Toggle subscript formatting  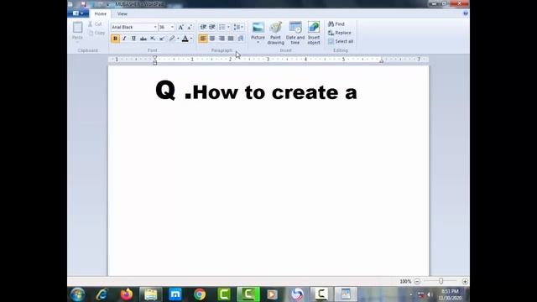pos(153,39)
